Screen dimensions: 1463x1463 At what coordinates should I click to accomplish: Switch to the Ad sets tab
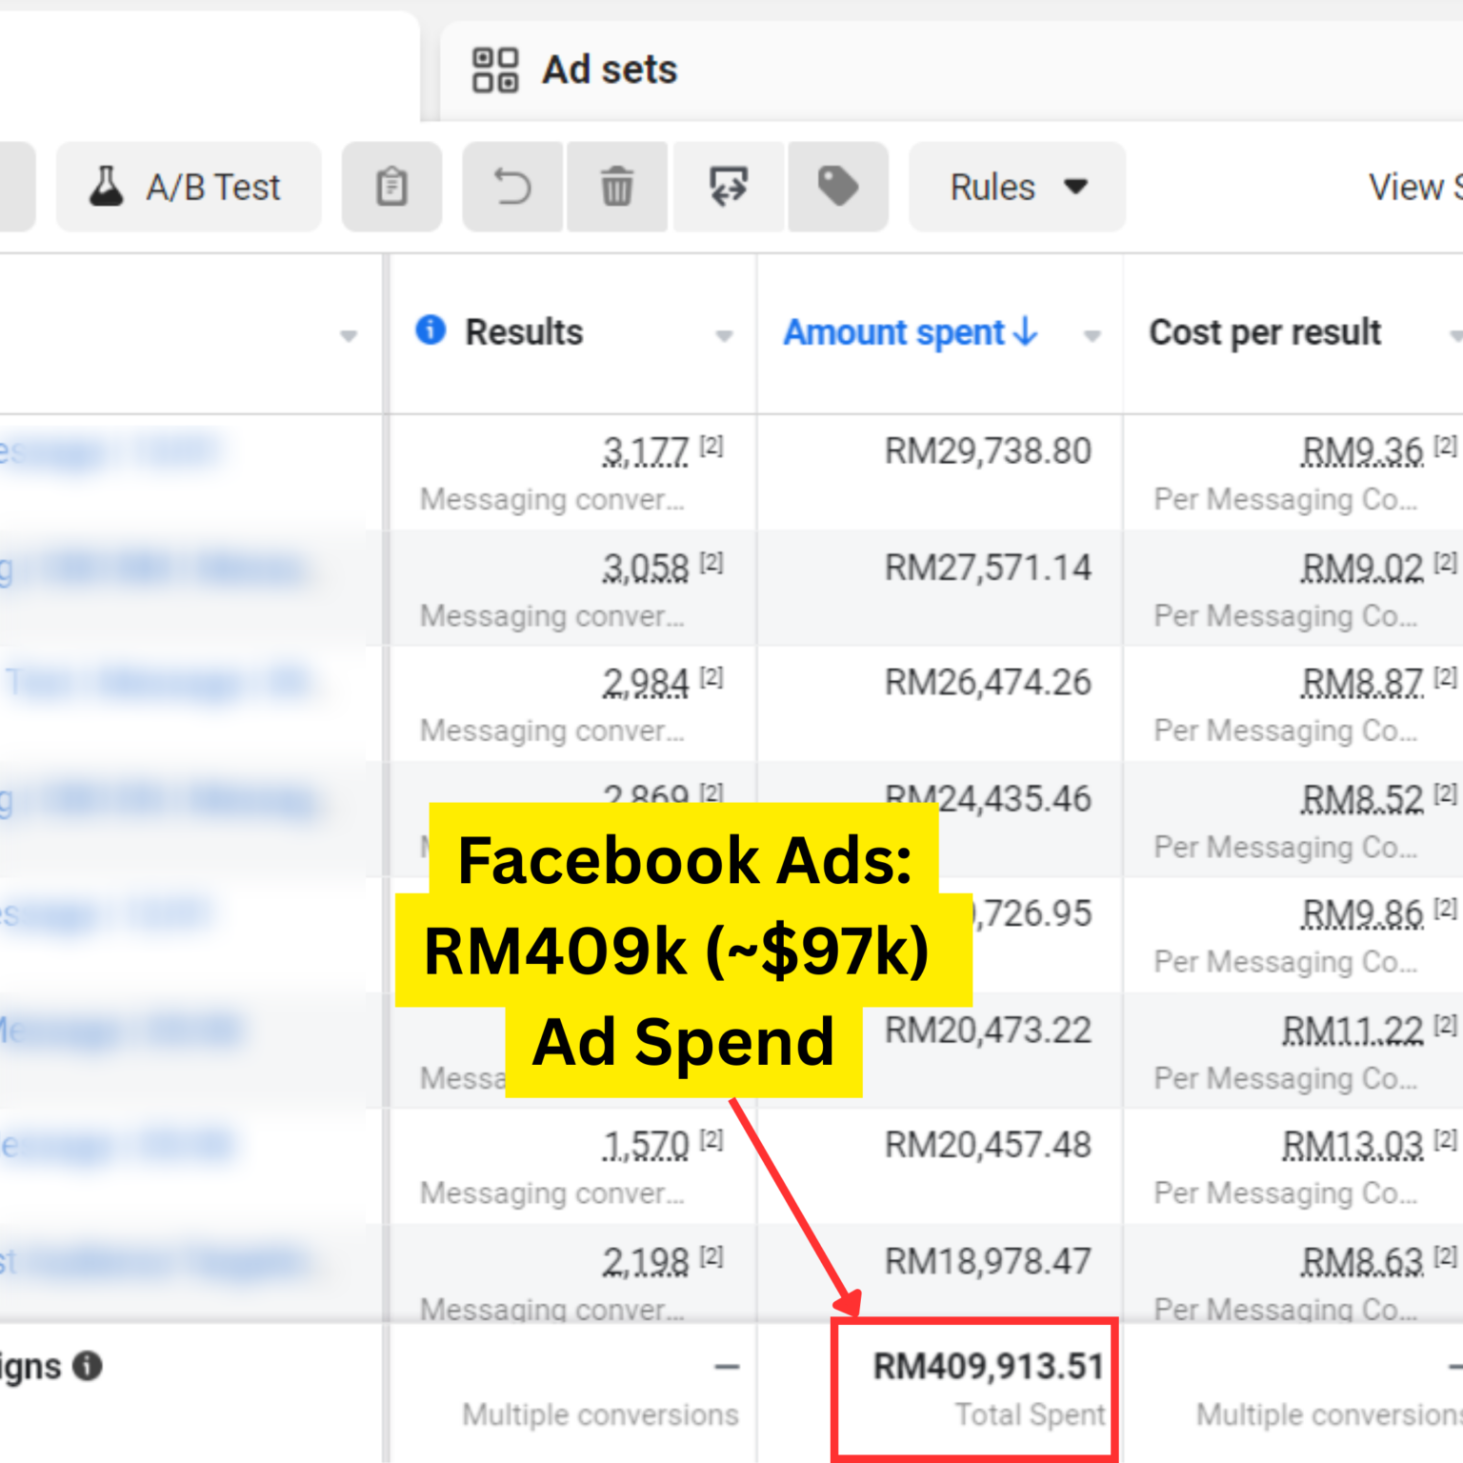[x=610, y=70]
